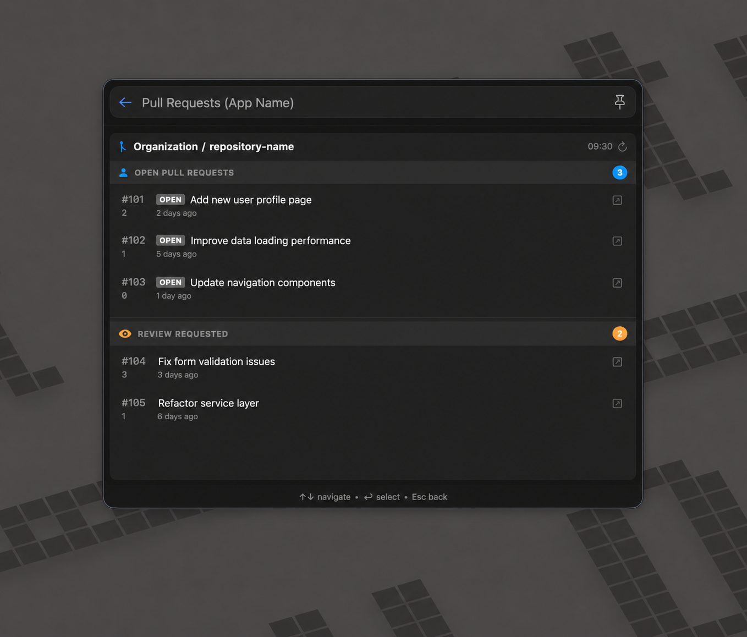Click the OPEN badge on PR #103
Image resolution: width=747 pixels, height=637 pixels.
pos(171,282)
